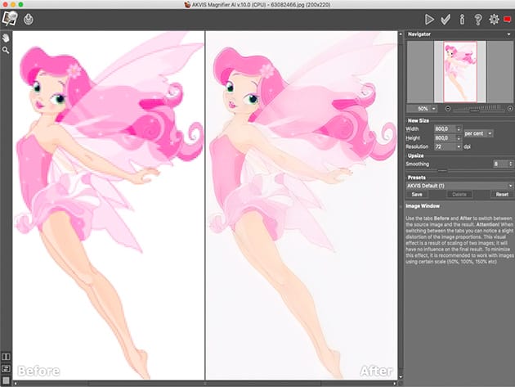Open the 'per cent' units dropdown
Screen dimensions: 515x387
tap(478, 133)
